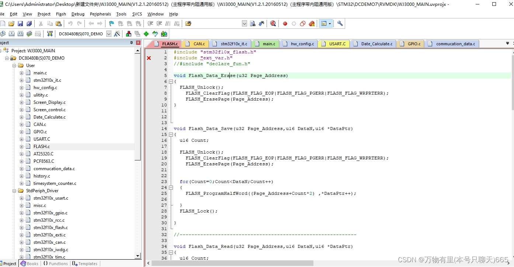Open the Flash menu
The image size is (514, 267).
click(61, 14)
